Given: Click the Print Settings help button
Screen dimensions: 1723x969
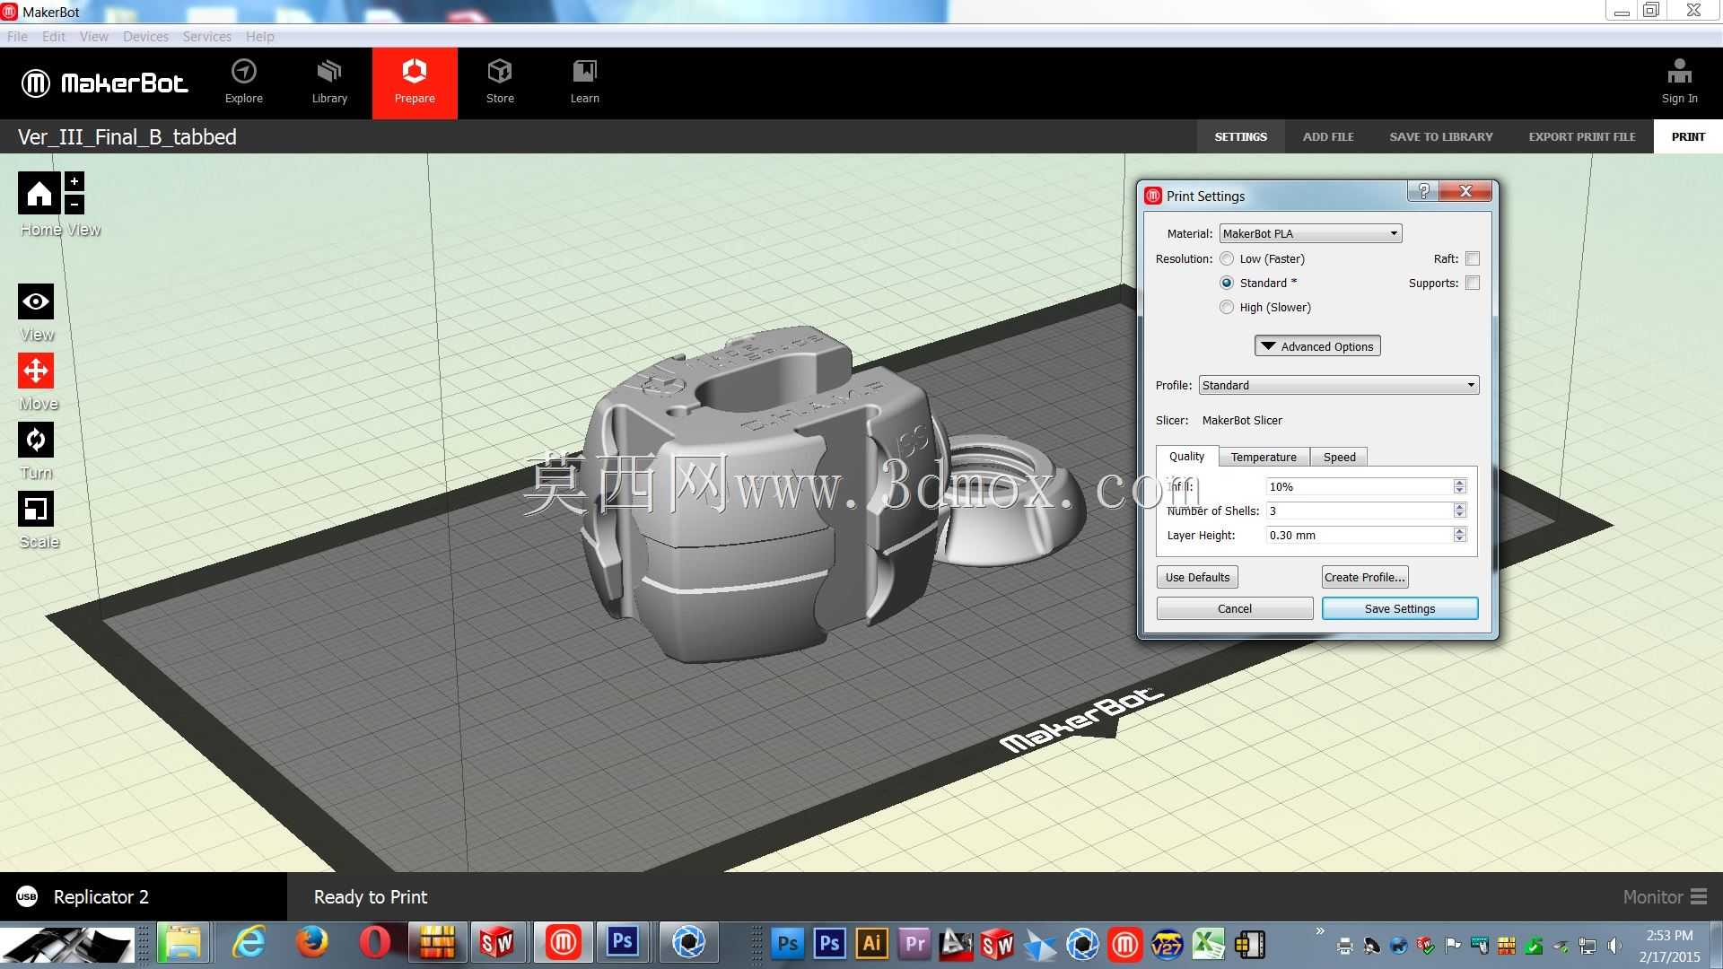Looking at the screenshot, I should point(1423,191).
